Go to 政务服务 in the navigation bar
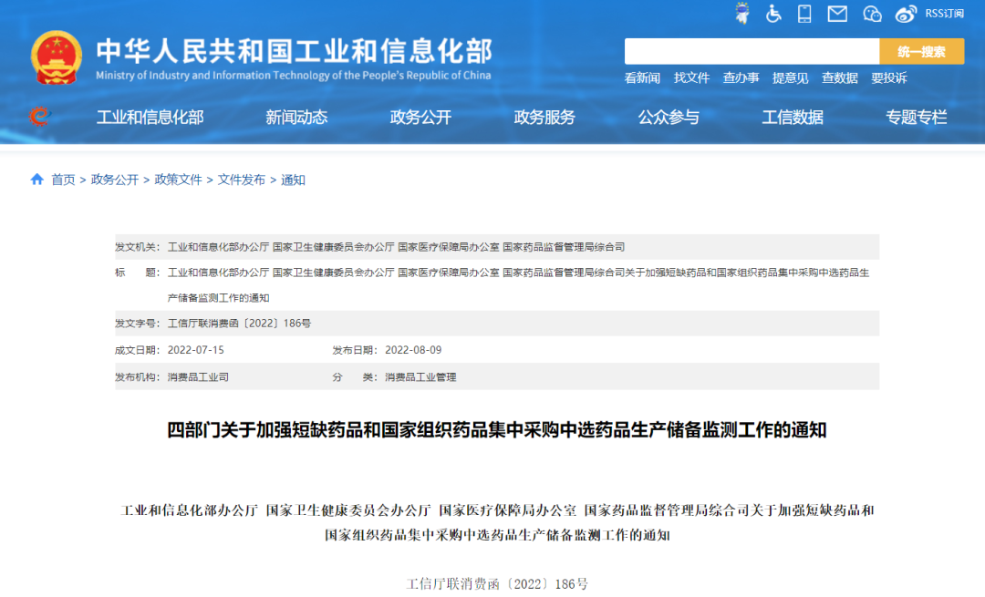This screenshot has height=597, width=985. tap(544, 118)
